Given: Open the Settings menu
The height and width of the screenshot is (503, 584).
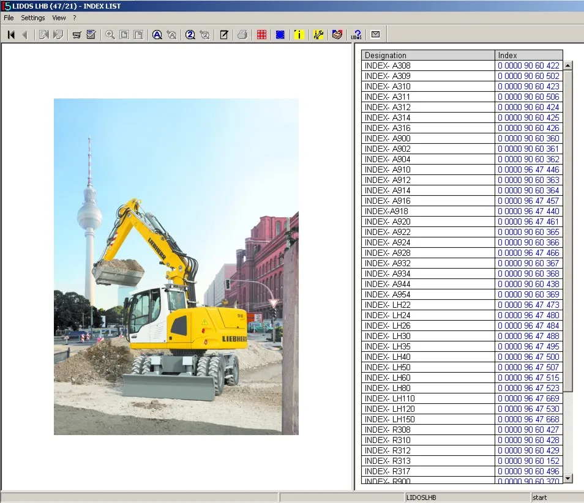Looking at the screenshot, I should [x=33, y=18].
